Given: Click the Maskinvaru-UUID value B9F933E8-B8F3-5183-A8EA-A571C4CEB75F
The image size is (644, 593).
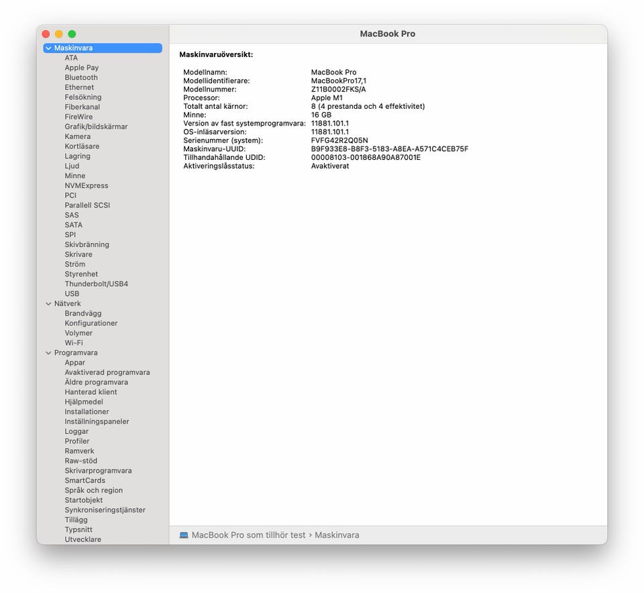Looking at the screenshot, I should click(x=389, y=149).
